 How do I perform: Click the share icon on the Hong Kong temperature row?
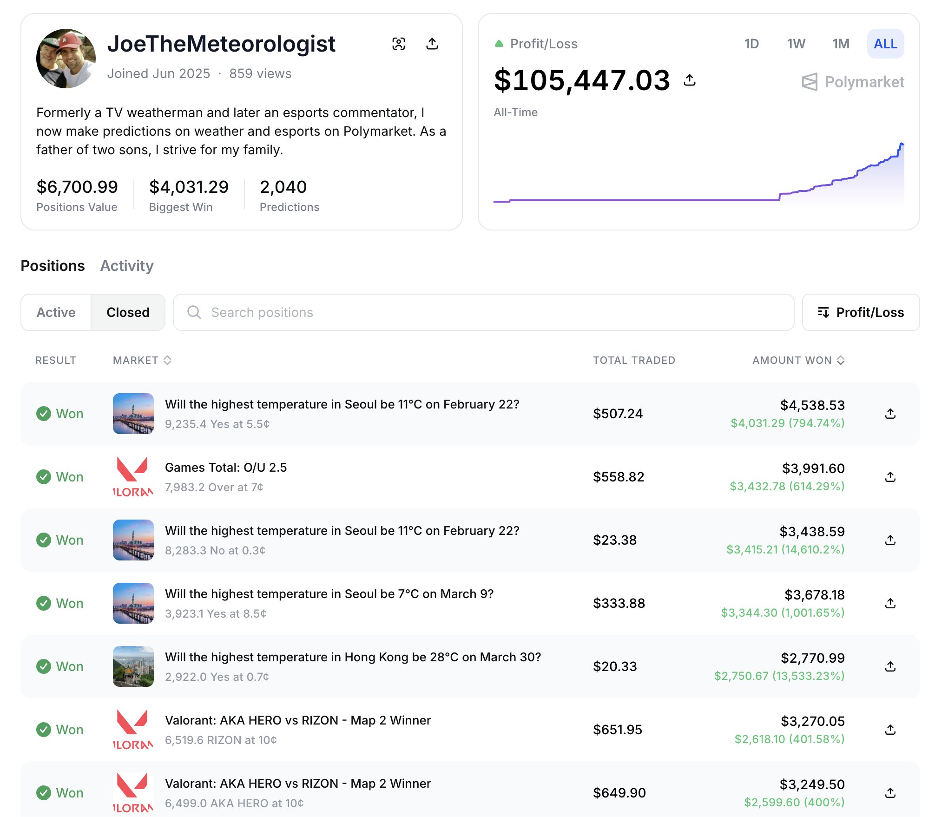[890, 666]
